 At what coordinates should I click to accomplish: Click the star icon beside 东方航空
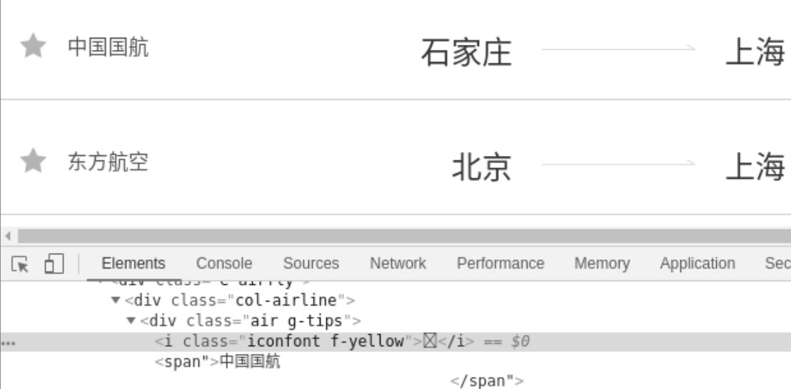(x=34, y=160)
